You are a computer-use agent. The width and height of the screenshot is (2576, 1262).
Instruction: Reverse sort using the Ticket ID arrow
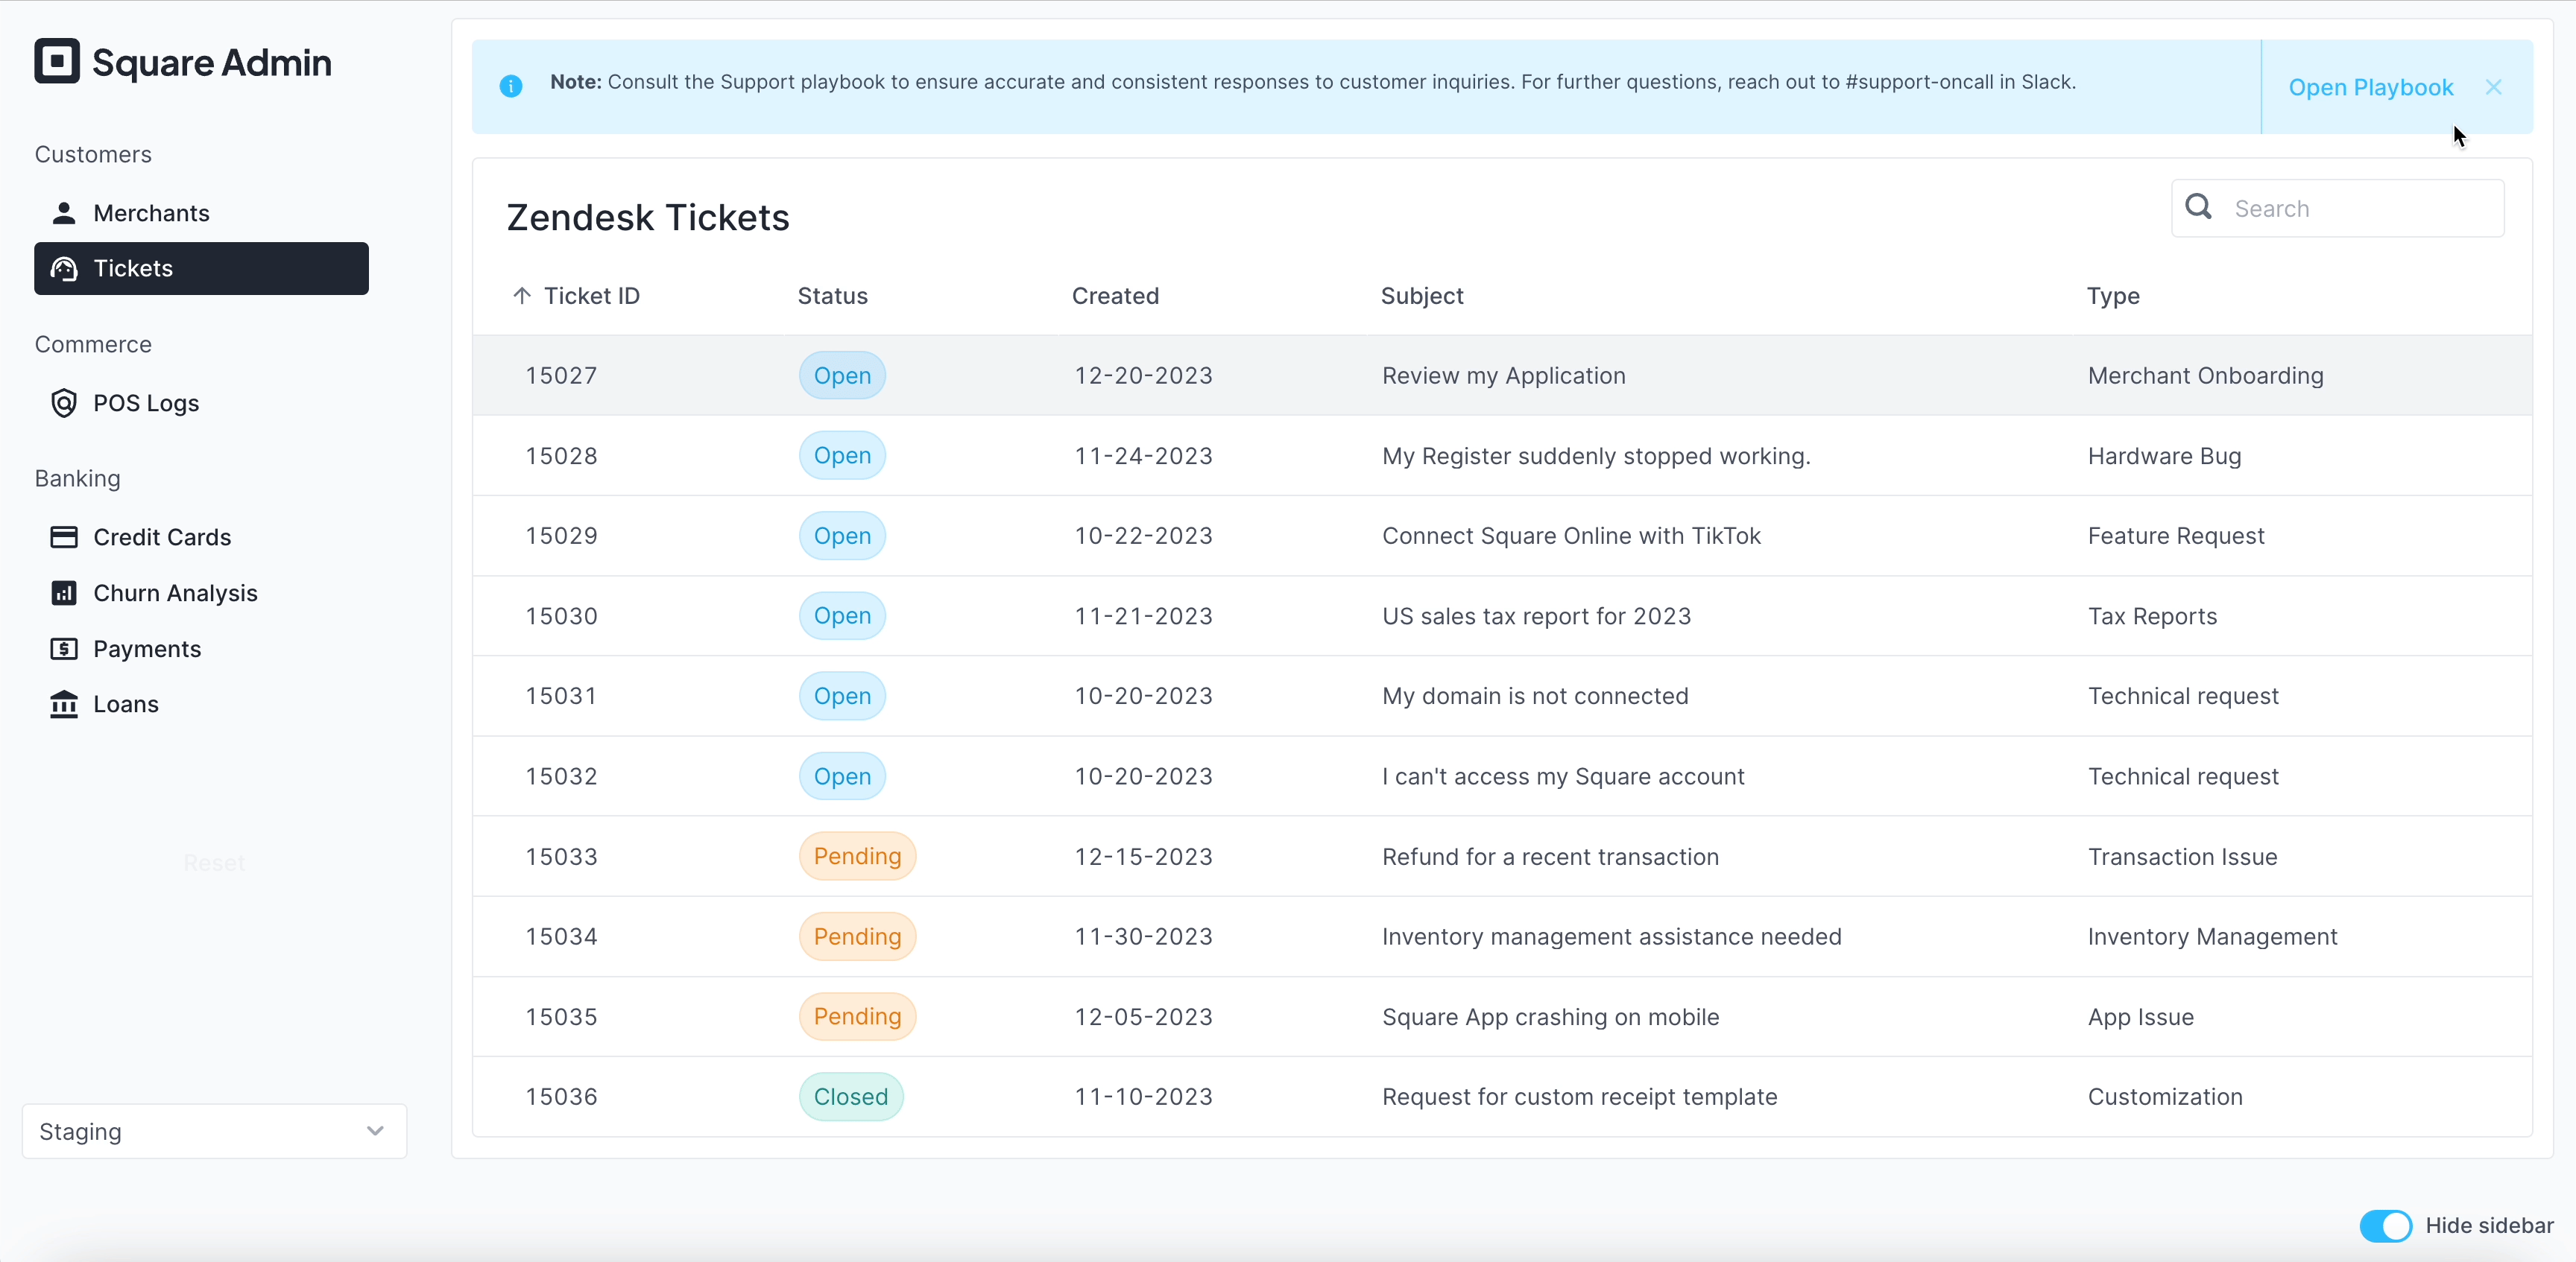(521, 295)
